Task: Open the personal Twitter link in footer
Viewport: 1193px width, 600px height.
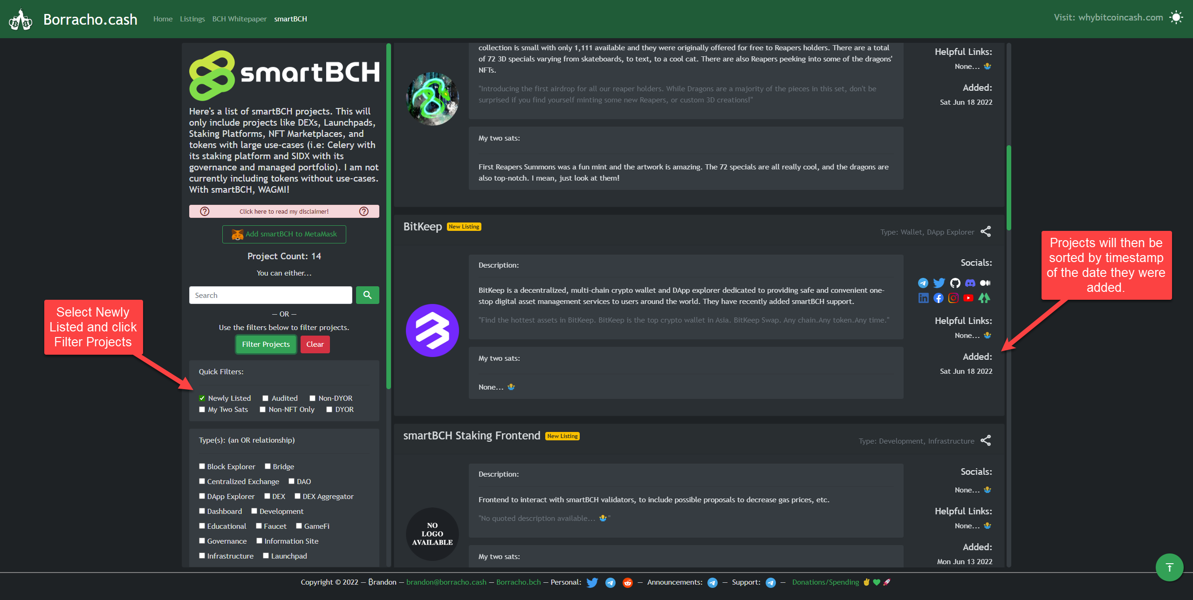Action: pyautogui.click(x=592, y=583)
